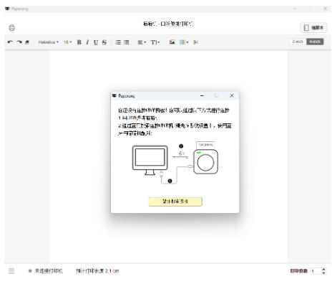
Task: Open the hamburger menu at bottom left
Action: 11,271
